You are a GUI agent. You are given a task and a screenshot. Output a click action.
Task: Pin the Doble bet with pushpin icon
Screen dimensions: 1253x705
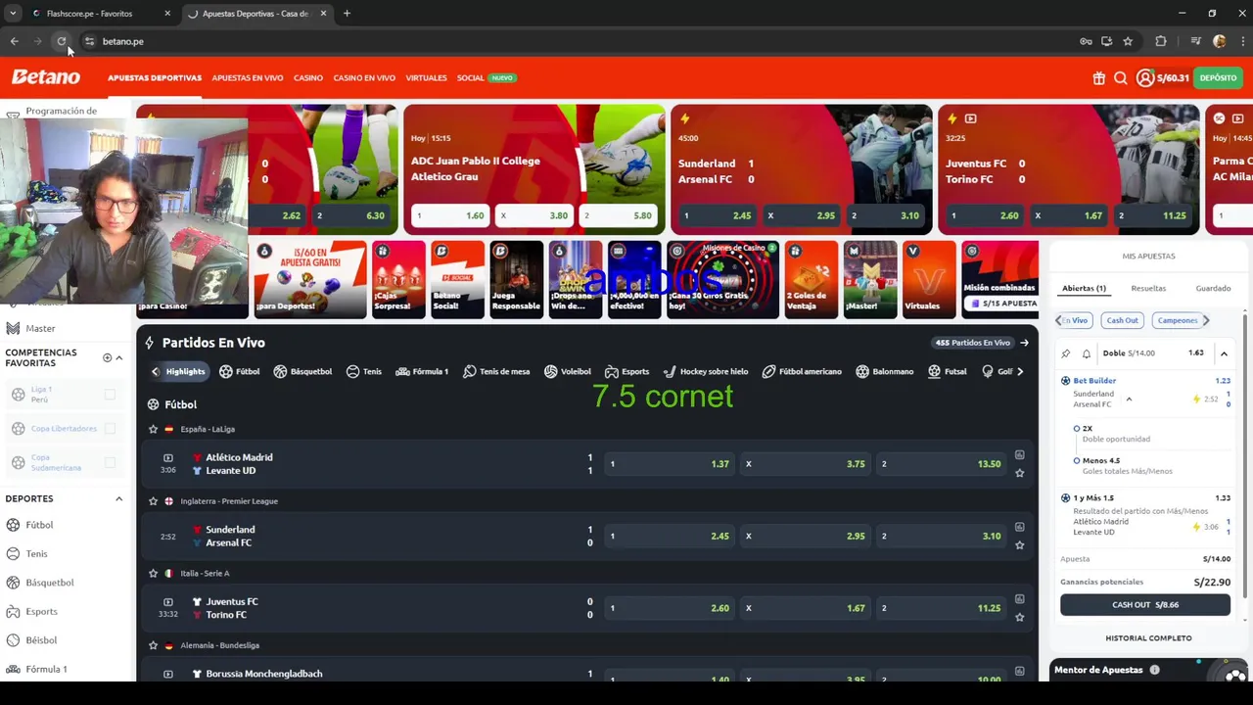(1066, 353)
